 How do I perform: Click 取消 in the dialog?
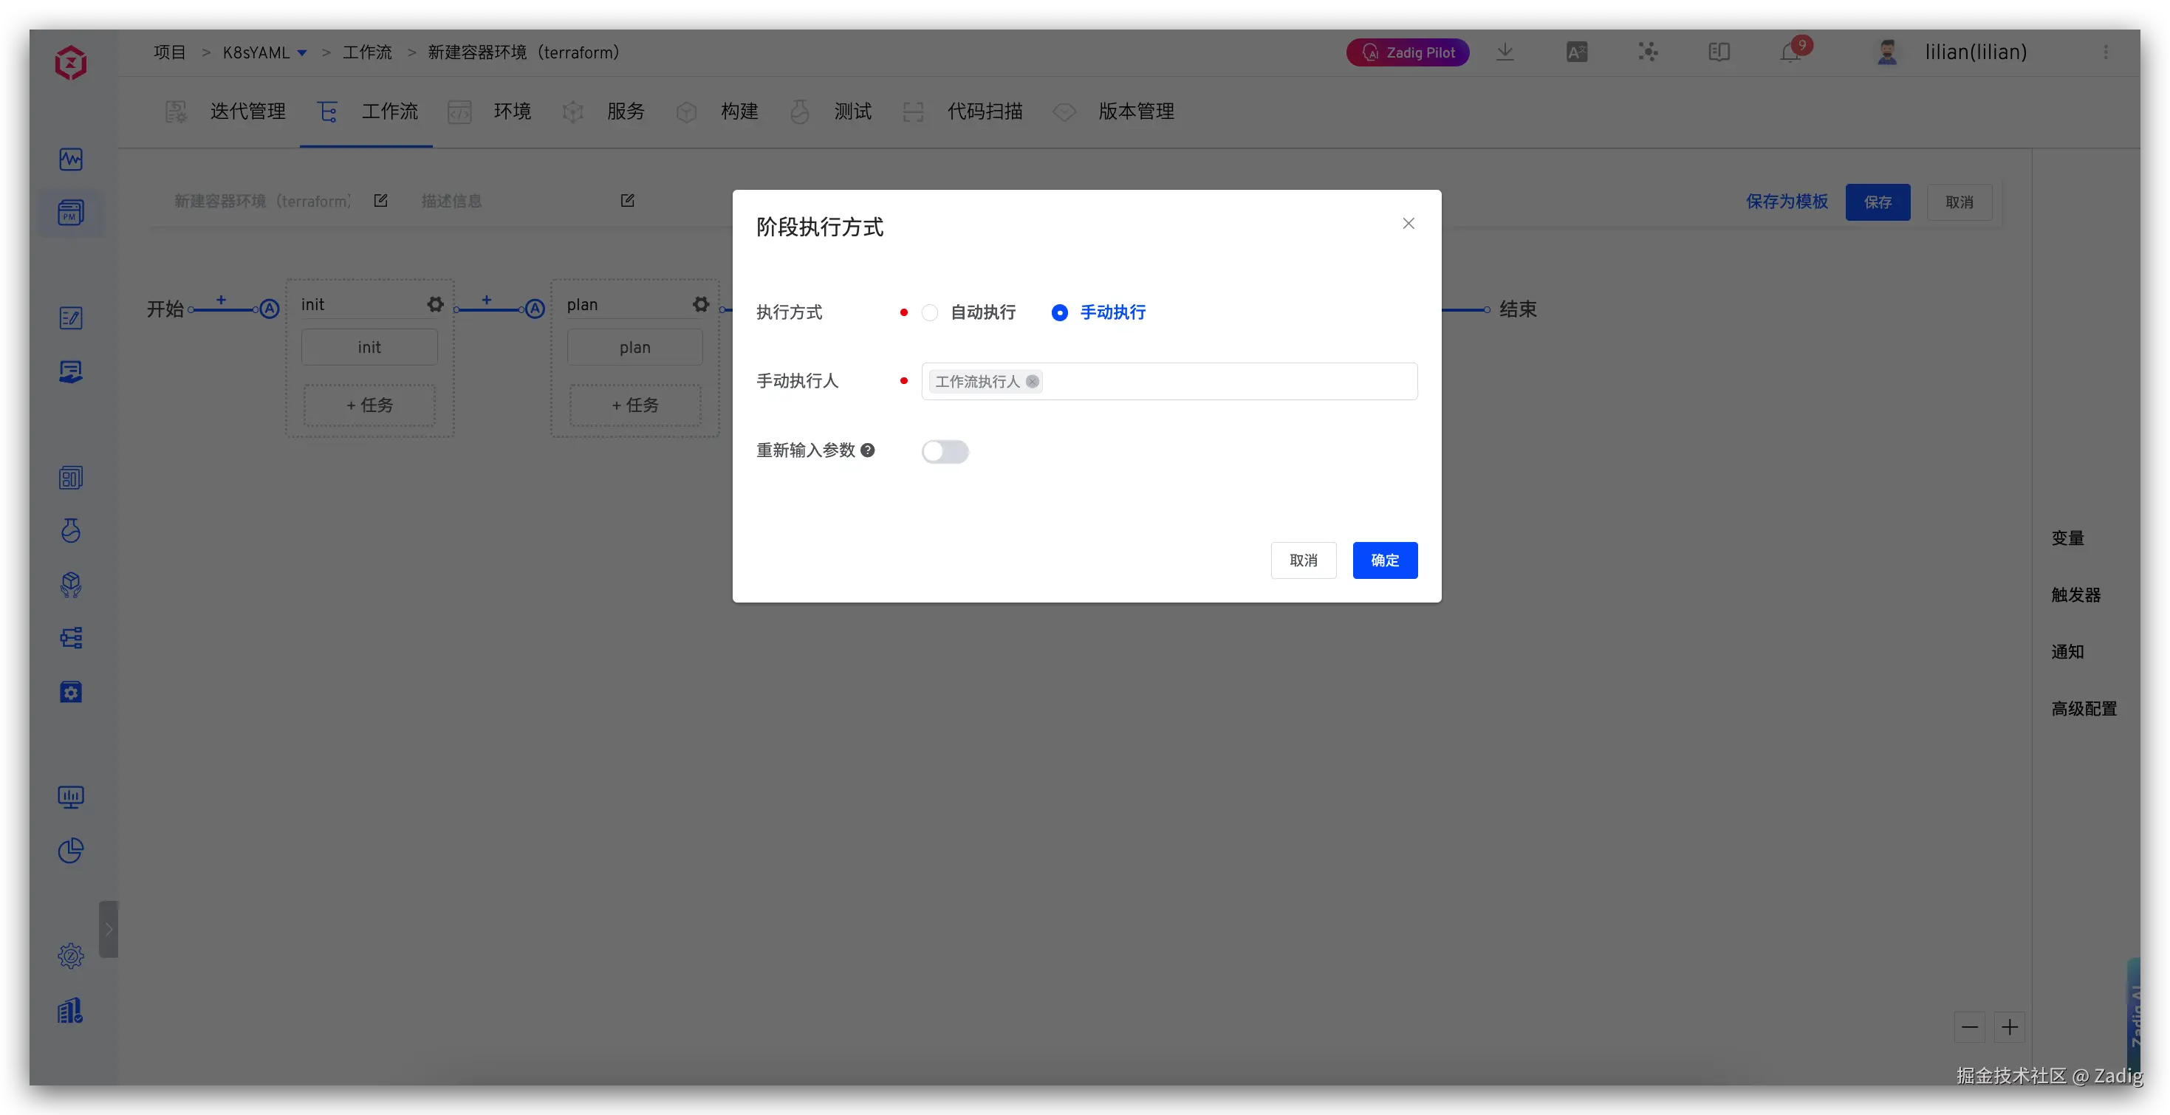coord(1303,560)
